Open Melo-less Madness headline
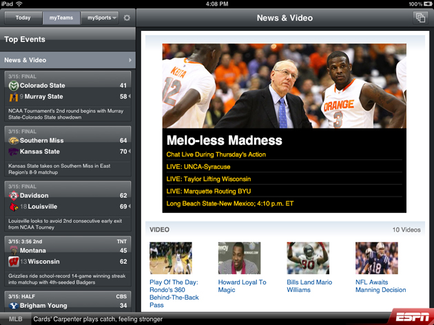The image size is (434, 325). point(225,140)
